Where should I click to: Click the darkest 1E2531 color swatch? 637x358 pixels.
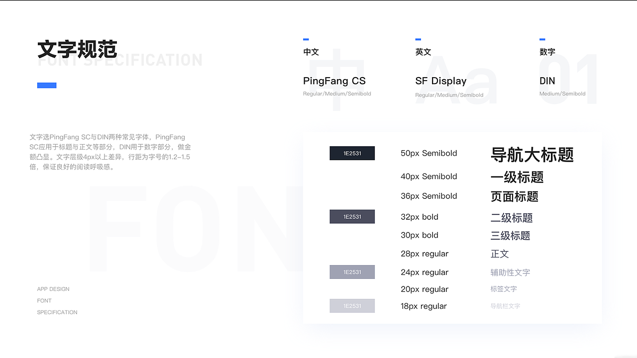pos(352,153)
